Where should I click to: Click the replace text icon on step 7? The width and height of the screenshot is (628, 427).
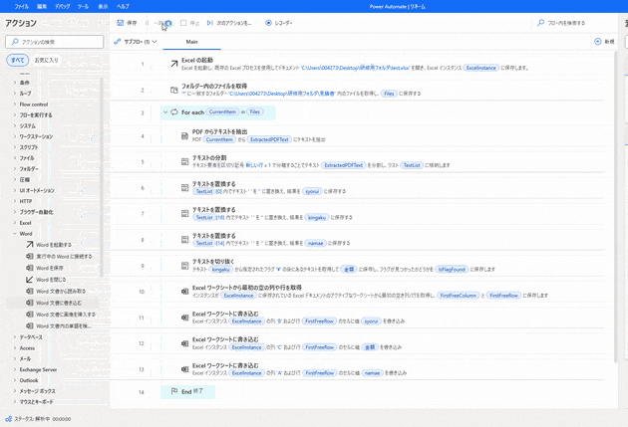coord(184,213)
